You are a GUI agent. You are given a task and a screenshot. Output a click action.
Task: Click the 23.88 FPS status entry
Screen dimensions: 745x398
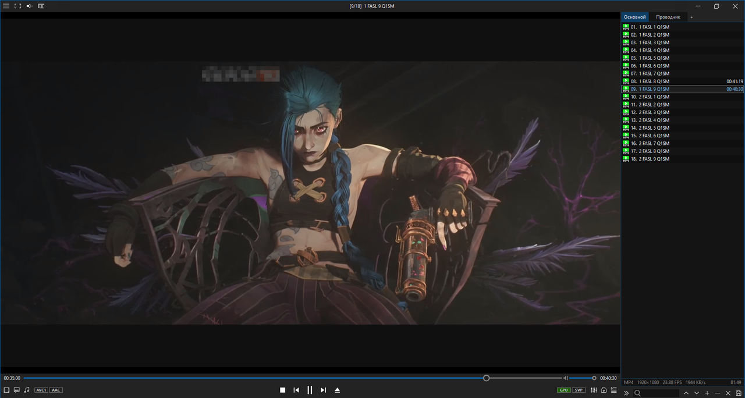672,382
